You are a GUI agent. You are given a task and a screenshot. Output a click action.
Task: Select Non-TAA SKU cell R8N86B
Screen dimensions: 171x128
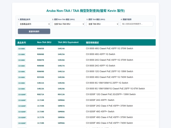[41, 54]
